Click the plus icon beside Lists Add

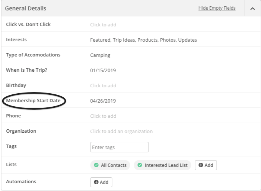[201, 165]
